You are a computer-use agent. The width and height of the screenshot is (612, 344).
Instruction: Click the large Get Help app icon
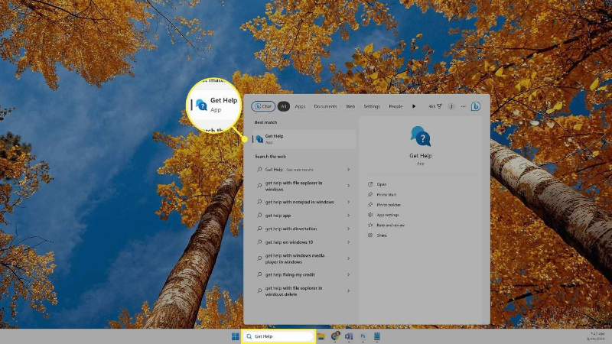click(420, 136)
